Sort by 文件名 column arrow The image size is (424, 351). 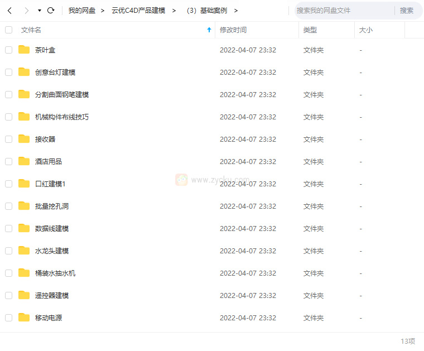pos(209,30)
